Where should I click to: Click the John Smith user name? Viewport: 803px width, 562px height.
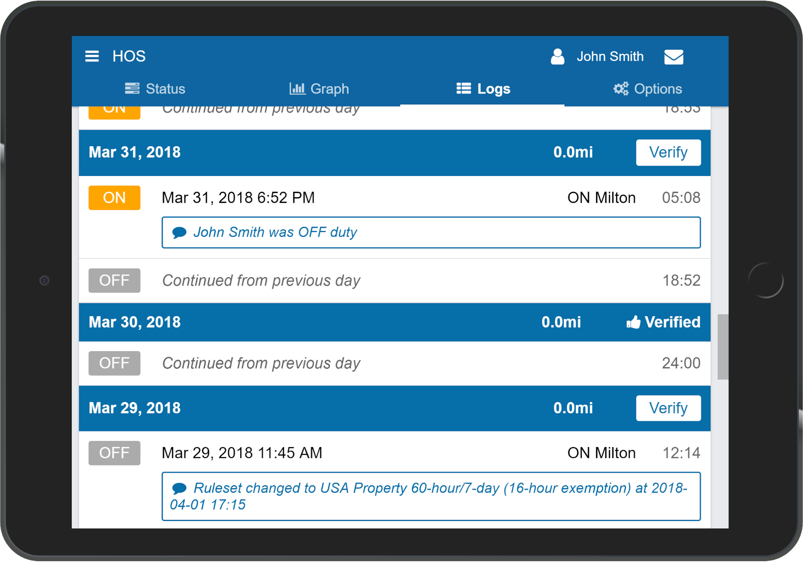pos(610,57)
